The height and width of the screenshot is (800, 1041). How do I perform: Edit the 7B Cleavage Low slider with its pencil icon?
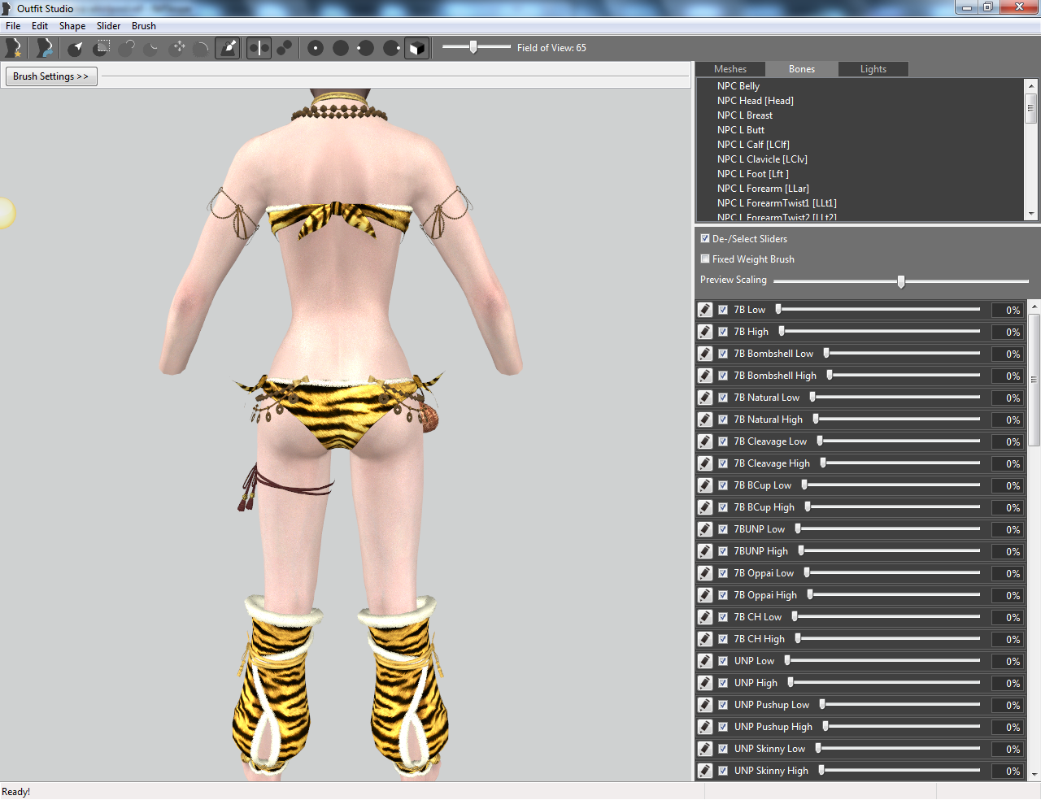pos(705,441)
